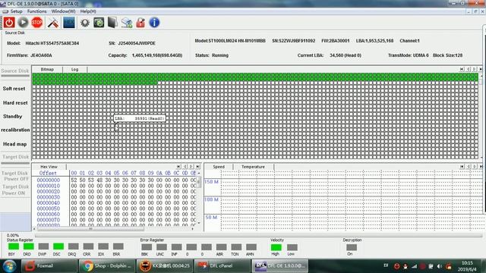Open the blue HEX viewer icon

(x=69, y=23)
